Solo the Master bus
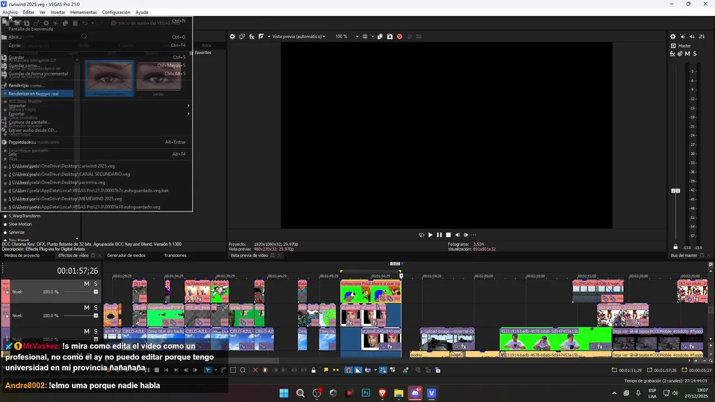Screen dimensions: 715x402 click(694, 54)
